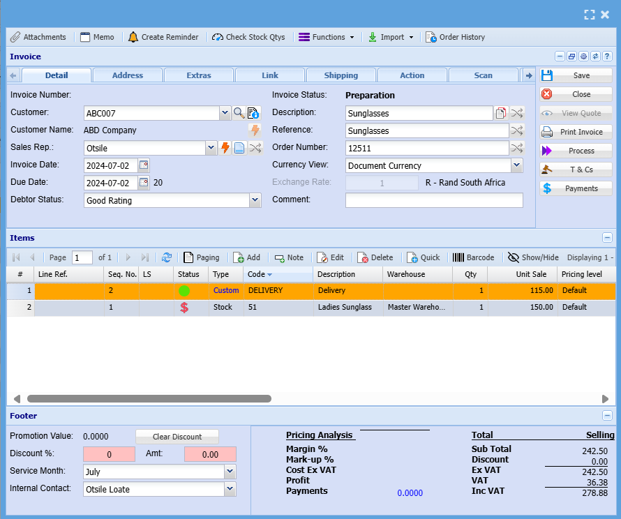621x519 pixels.
Task: Click the Check Stock Qtys toolbar icon
Action: pos(218,37)
